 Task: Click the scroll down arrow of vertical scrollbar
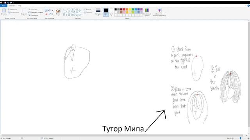(x=249, y=133)
